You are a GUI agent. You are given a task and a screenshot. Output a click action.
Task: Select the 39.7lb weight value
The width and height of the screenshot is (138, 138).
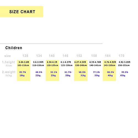pyautogui.click(x=23, y=72)
